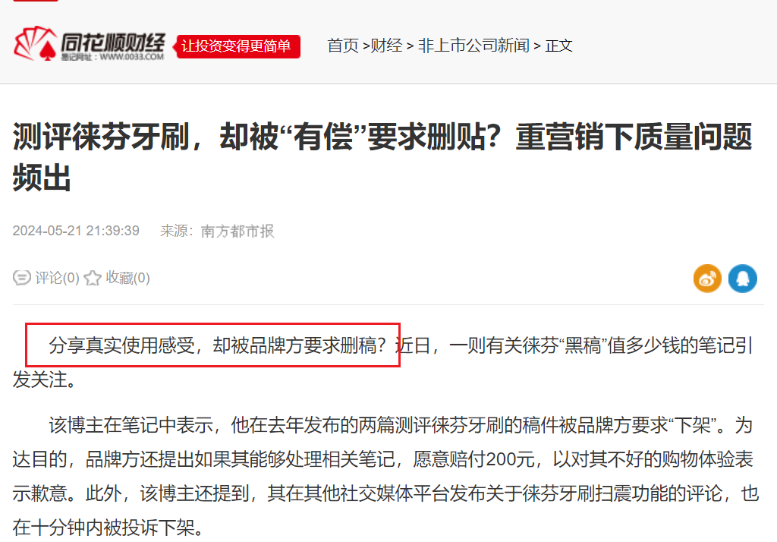Viewport: 777px width, 542px height.
Task: Click the star favorite icon
Action: tap(92, 278)
